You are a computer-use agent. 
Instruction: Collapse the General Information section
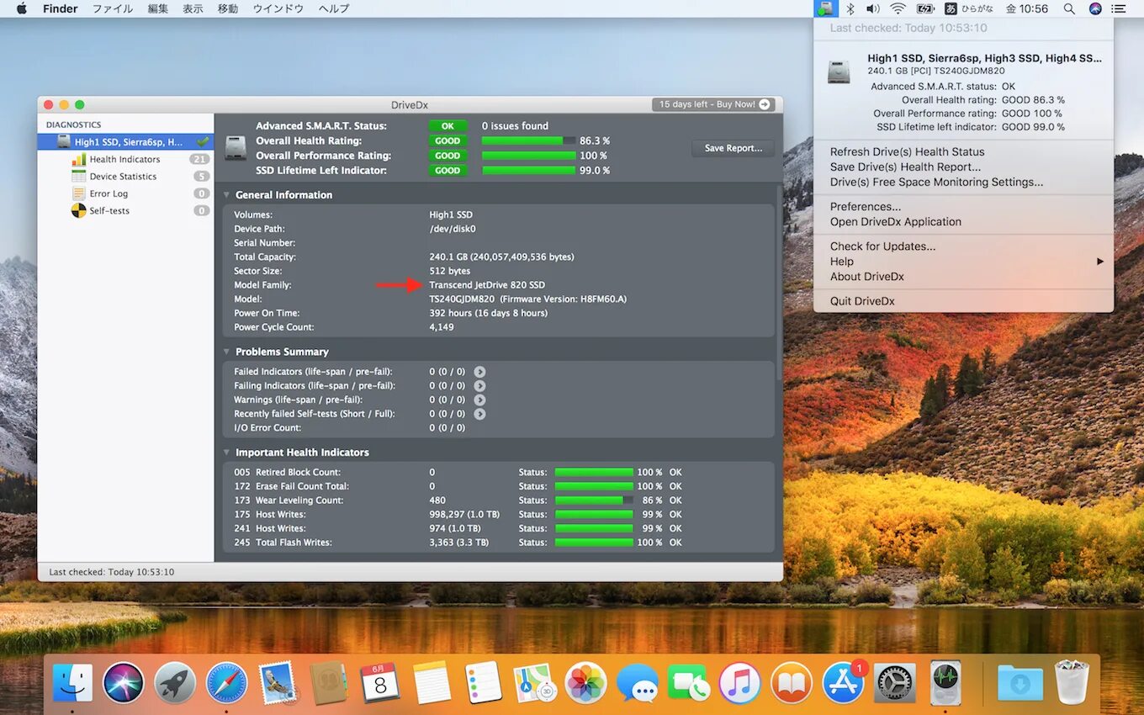tap(226, 195)
